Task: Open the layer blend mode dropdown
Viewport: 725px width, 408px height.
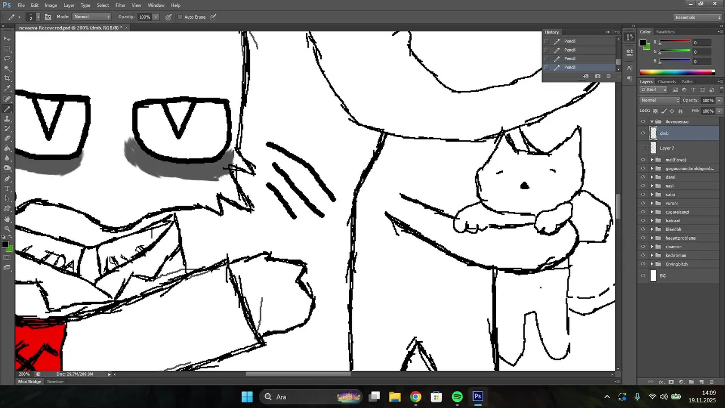Action: (x=660, y=100)
